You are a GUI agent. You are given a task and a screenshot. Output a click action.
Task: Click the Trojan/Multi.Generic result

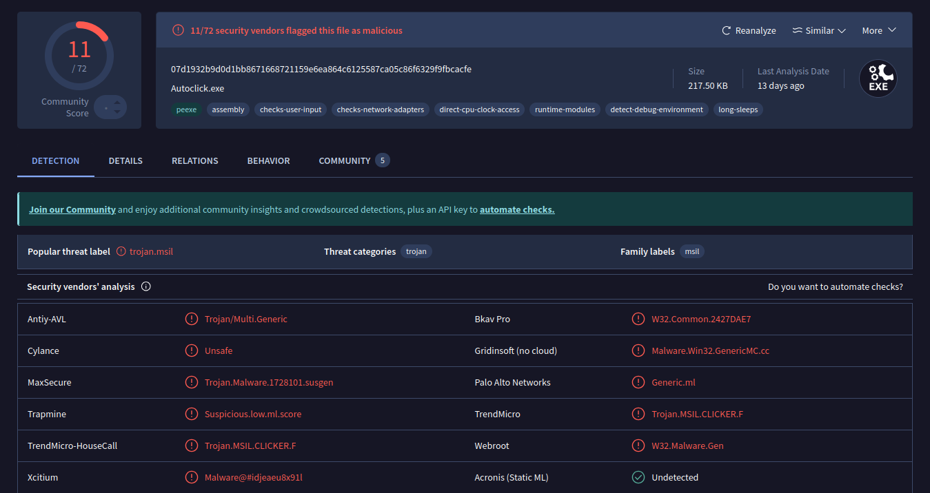click(x=246, y=319)
